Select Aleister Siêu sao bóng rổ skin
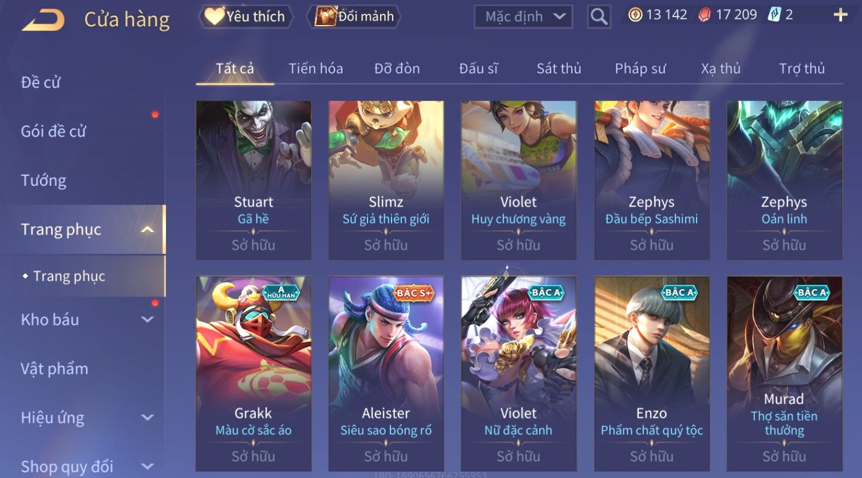 coord(386,374)
